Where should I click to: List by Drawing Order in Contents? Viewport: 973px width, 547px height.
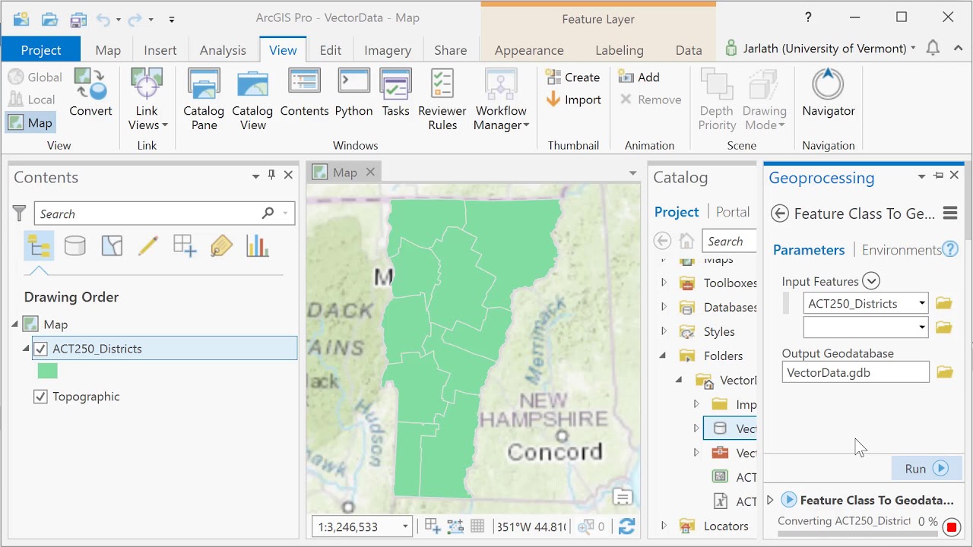(39, 246)
